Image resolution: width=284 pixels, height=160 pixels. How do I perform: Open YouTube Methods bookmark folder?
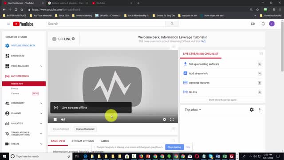[40, 16]
